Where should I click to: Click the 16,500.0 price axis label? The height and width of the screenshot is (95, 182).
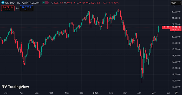176,81
